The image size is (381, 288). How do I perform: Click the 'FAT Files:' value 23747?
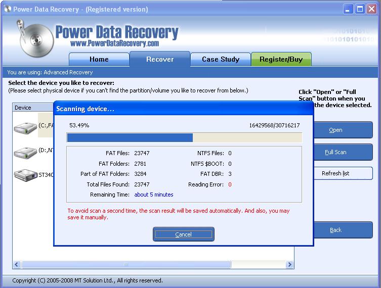142,153
